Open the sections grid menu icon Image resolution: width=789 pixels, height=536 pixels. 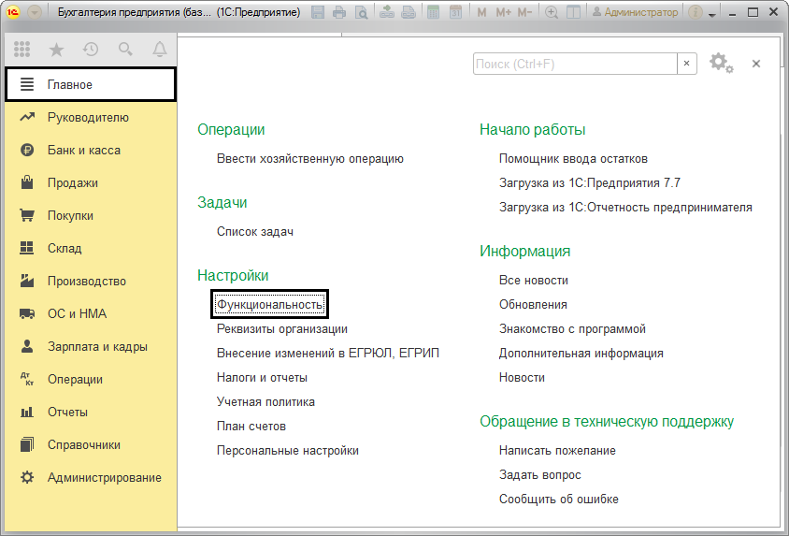pyautogui.click(x=22, y=49)
